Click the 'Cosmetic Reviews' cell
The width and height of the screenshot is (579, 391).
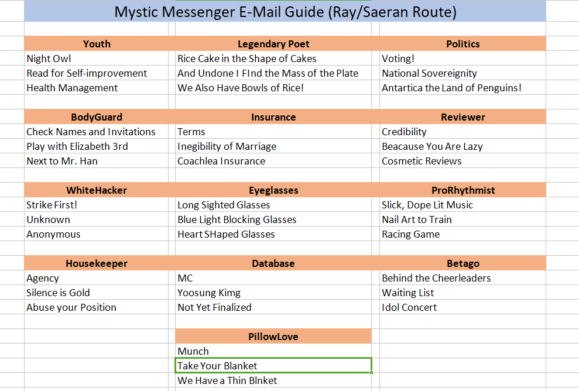click(462, 161)
